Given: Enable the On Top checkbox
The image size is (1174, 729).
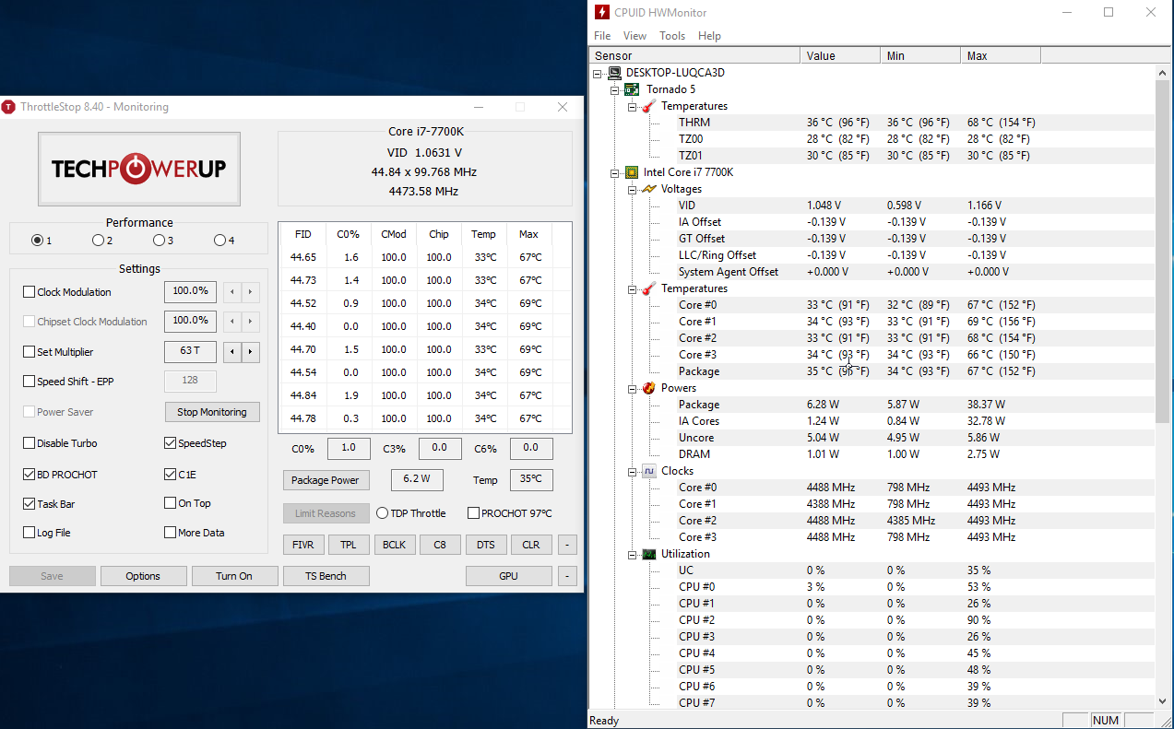Looking at the screenshot, I should click(170, 503).
